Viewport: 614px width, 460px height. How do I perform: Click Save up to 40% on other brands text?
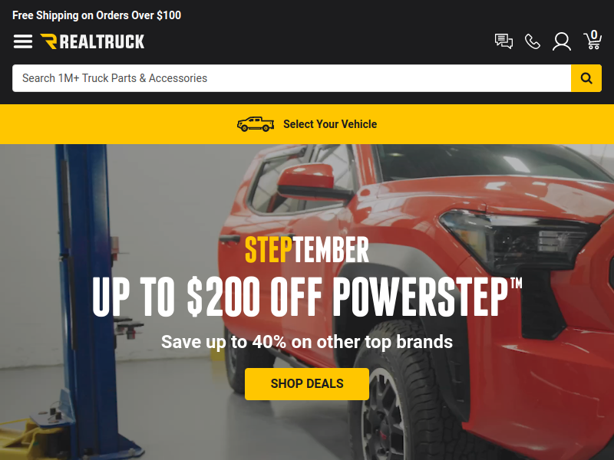click(x=307, y=342)
